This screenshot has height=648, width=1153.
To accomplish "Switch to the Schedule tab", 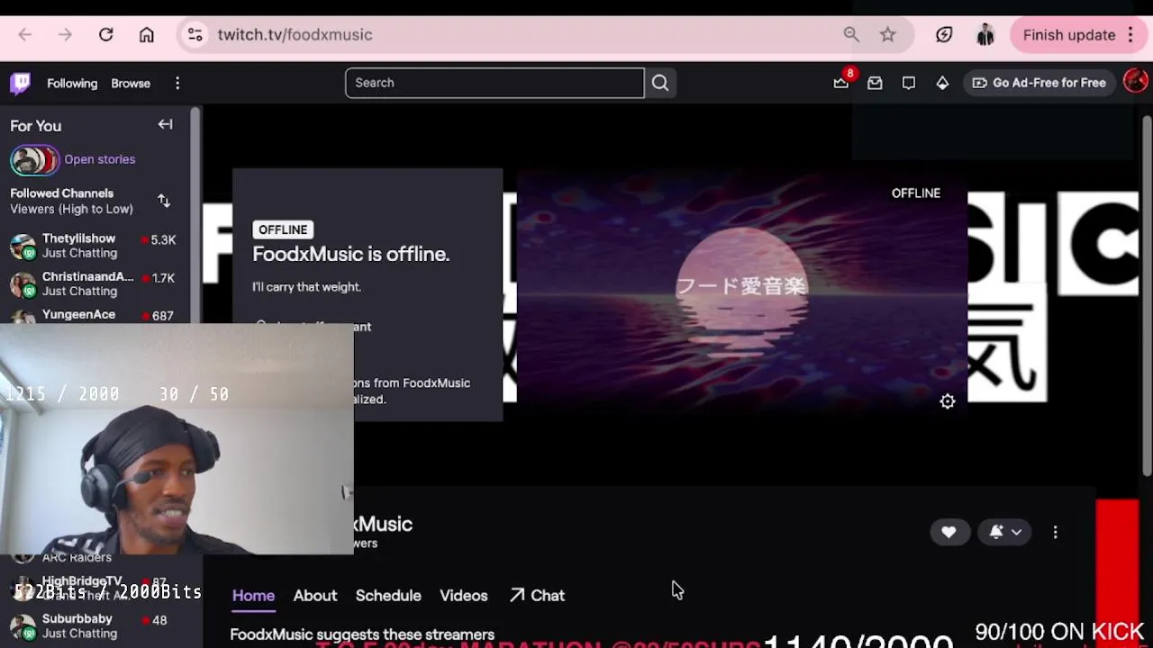I will (388, 596).
